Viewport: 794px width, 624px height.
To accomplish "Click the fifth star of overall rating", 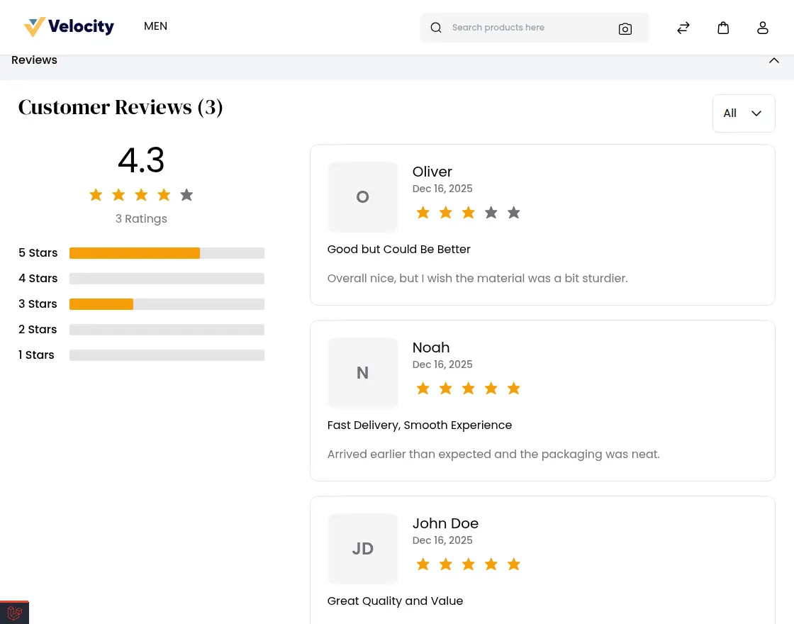I will coord(186,194).
